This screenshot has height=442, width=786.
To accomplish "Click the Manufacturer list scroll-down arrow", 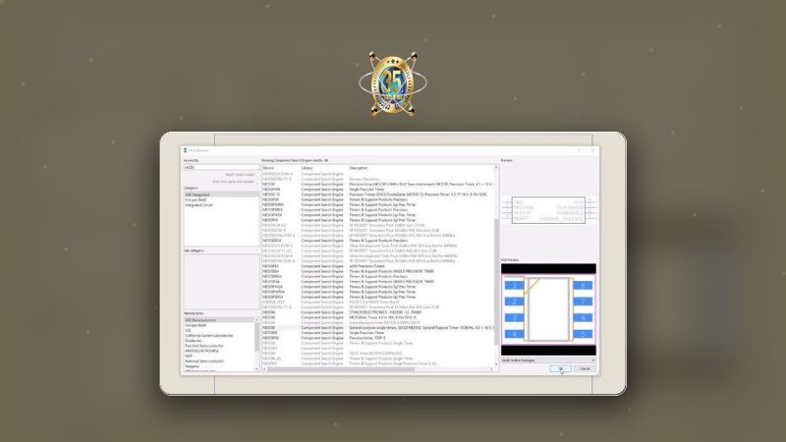I will (257, 369).
